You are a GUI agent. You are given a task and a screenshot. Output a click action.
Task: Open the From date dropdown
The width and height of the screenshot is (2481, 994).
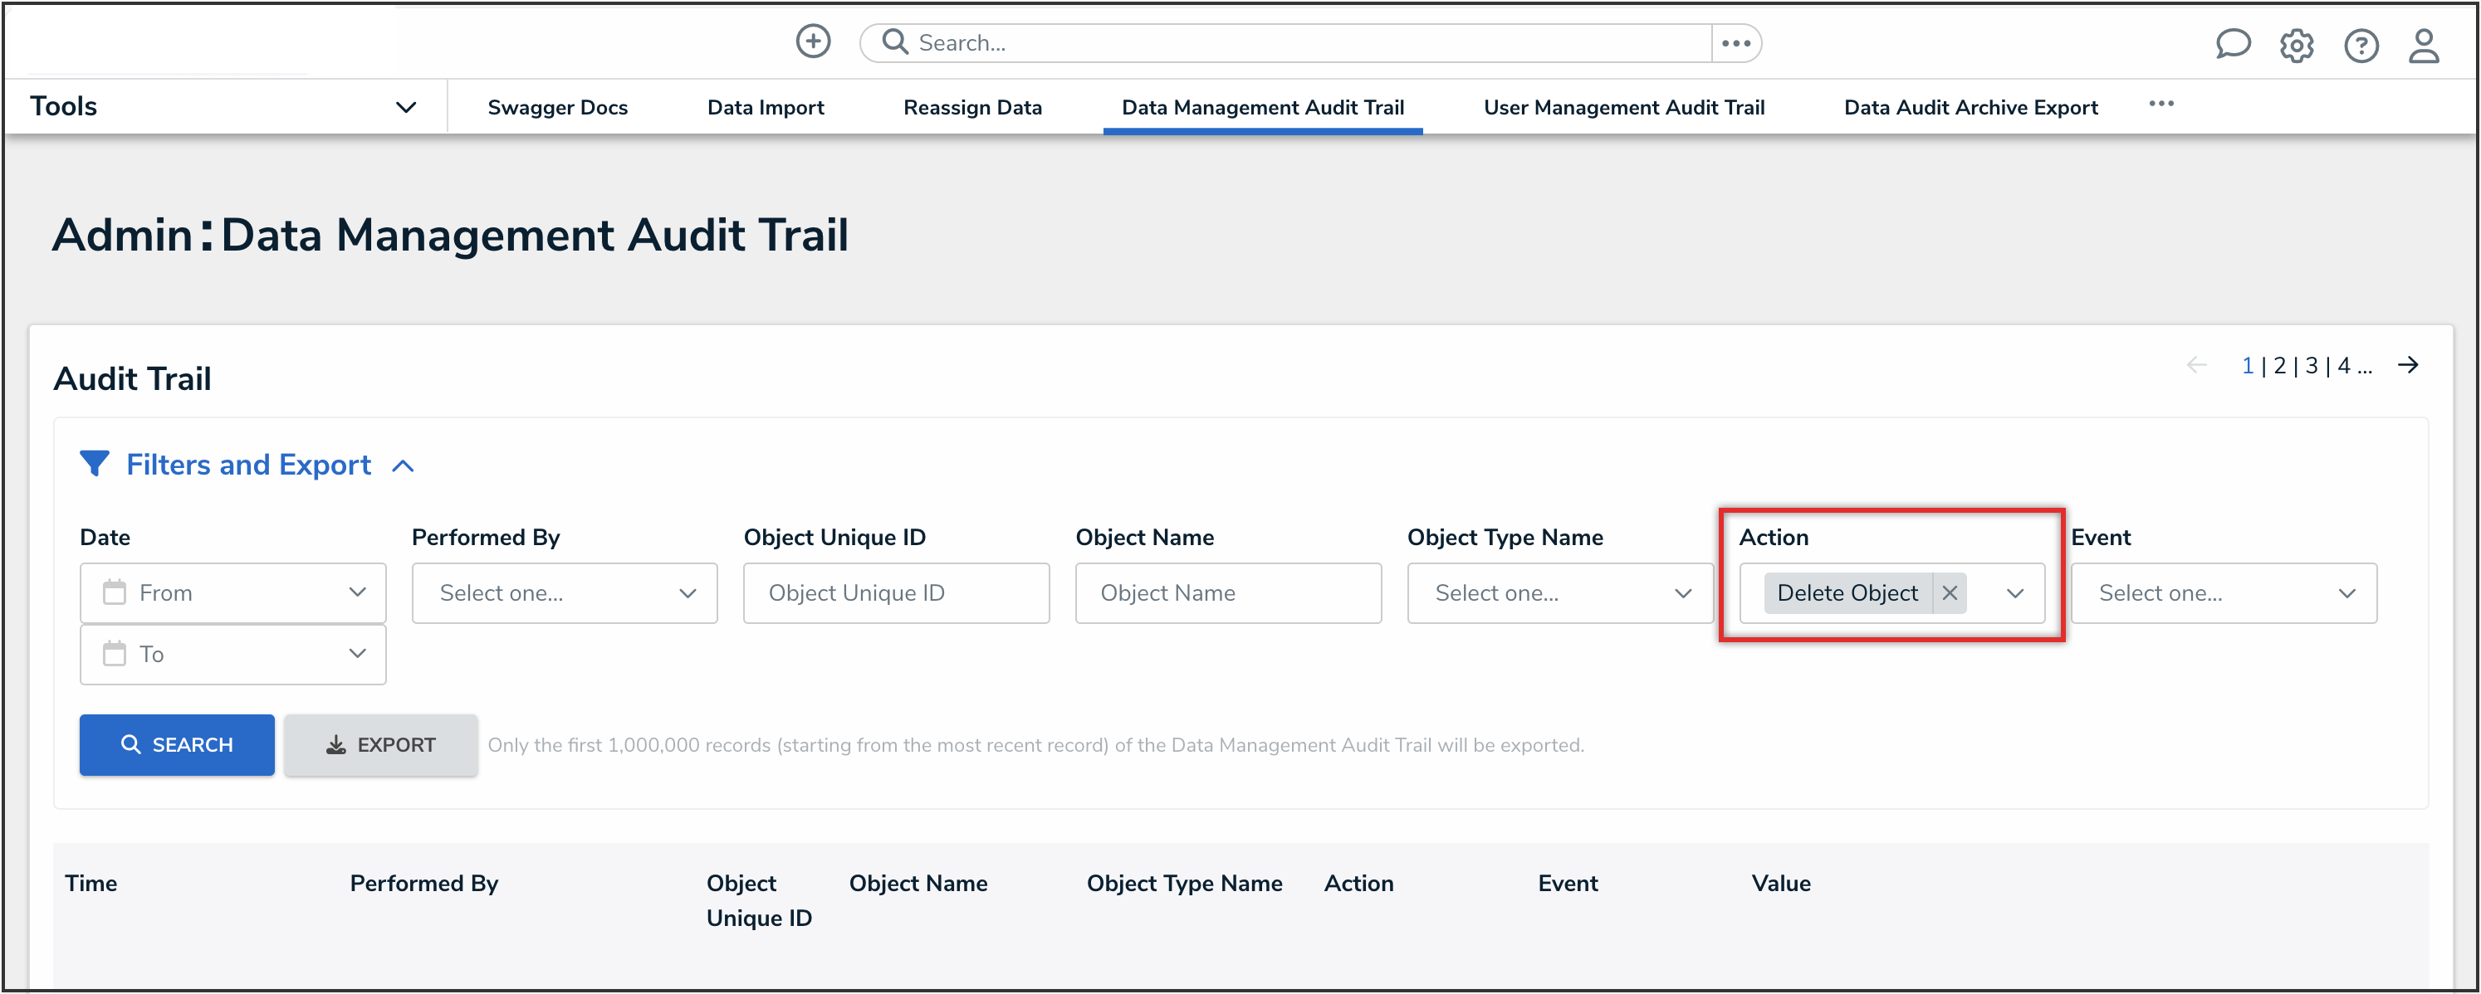click(233, 592)
